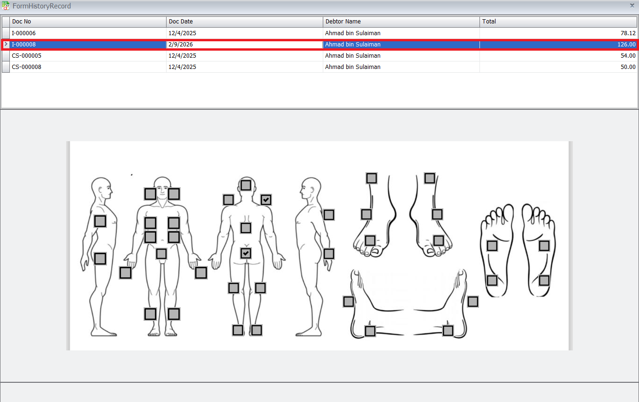Click the 2/9/2026 Doc Date edit cell
639x402 pixels.
[x=244, y=45]
